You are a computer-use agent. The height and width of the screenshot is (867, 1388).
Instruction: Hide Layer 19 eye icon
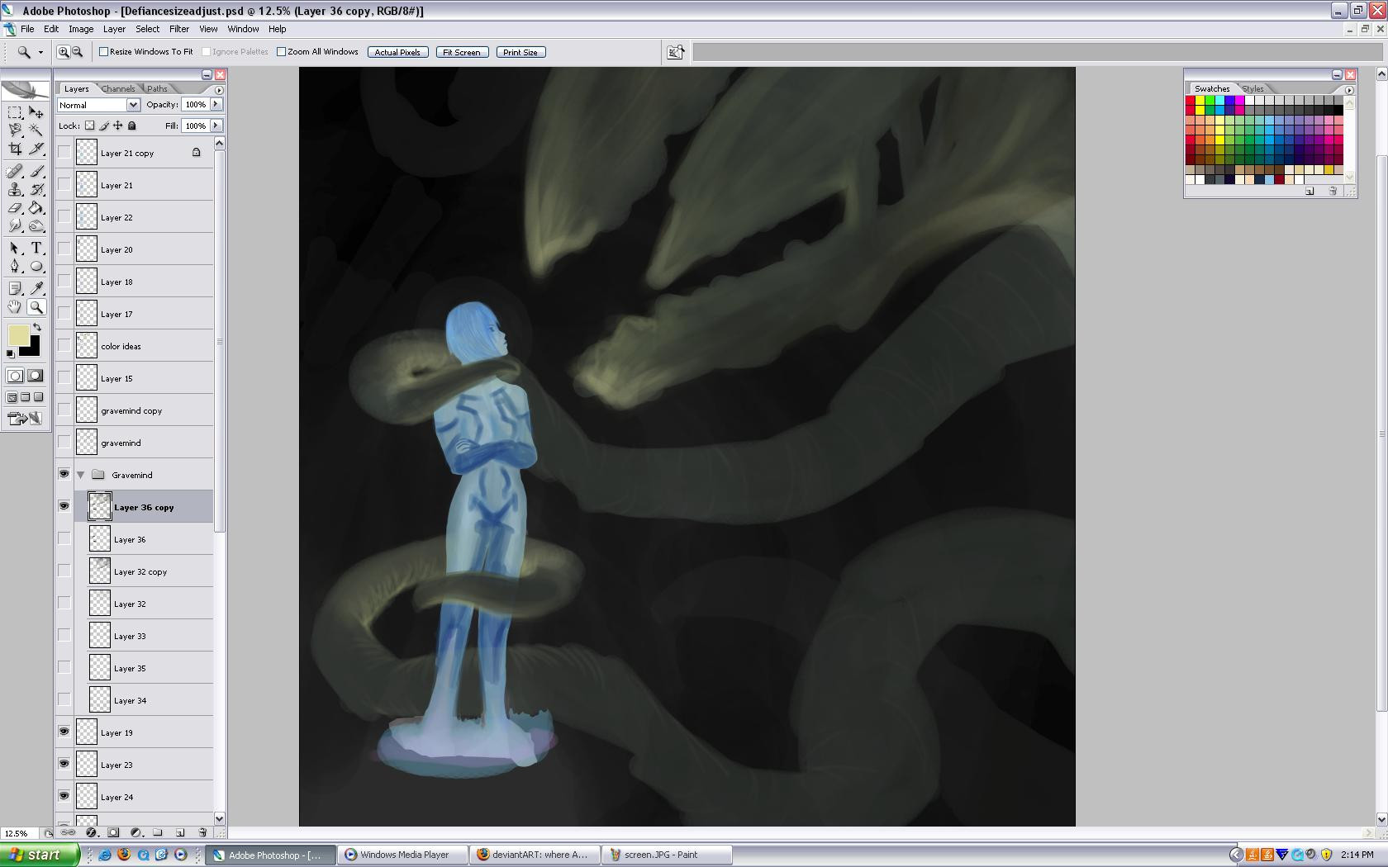(x=64, y=732)
